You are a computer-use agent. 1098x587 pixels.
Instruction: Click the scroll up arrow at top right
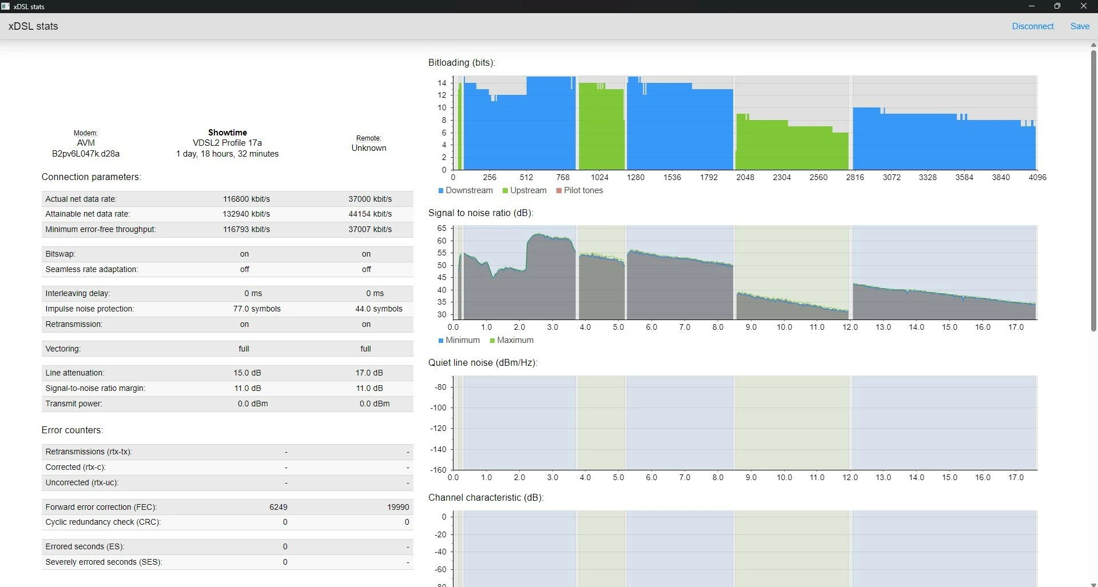coord(1093,45)
